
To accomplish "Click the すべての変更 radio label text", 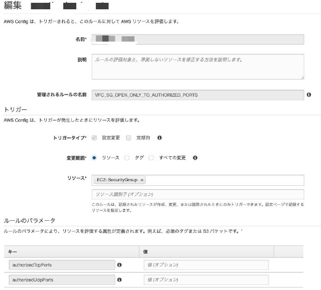I will 173,158.
